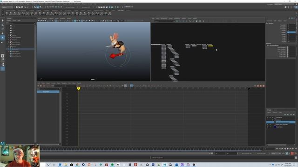Screen dimensions: 298x167
Task: Open Graph Editor outliner search dropdown arrow
Action: point(60,89)
